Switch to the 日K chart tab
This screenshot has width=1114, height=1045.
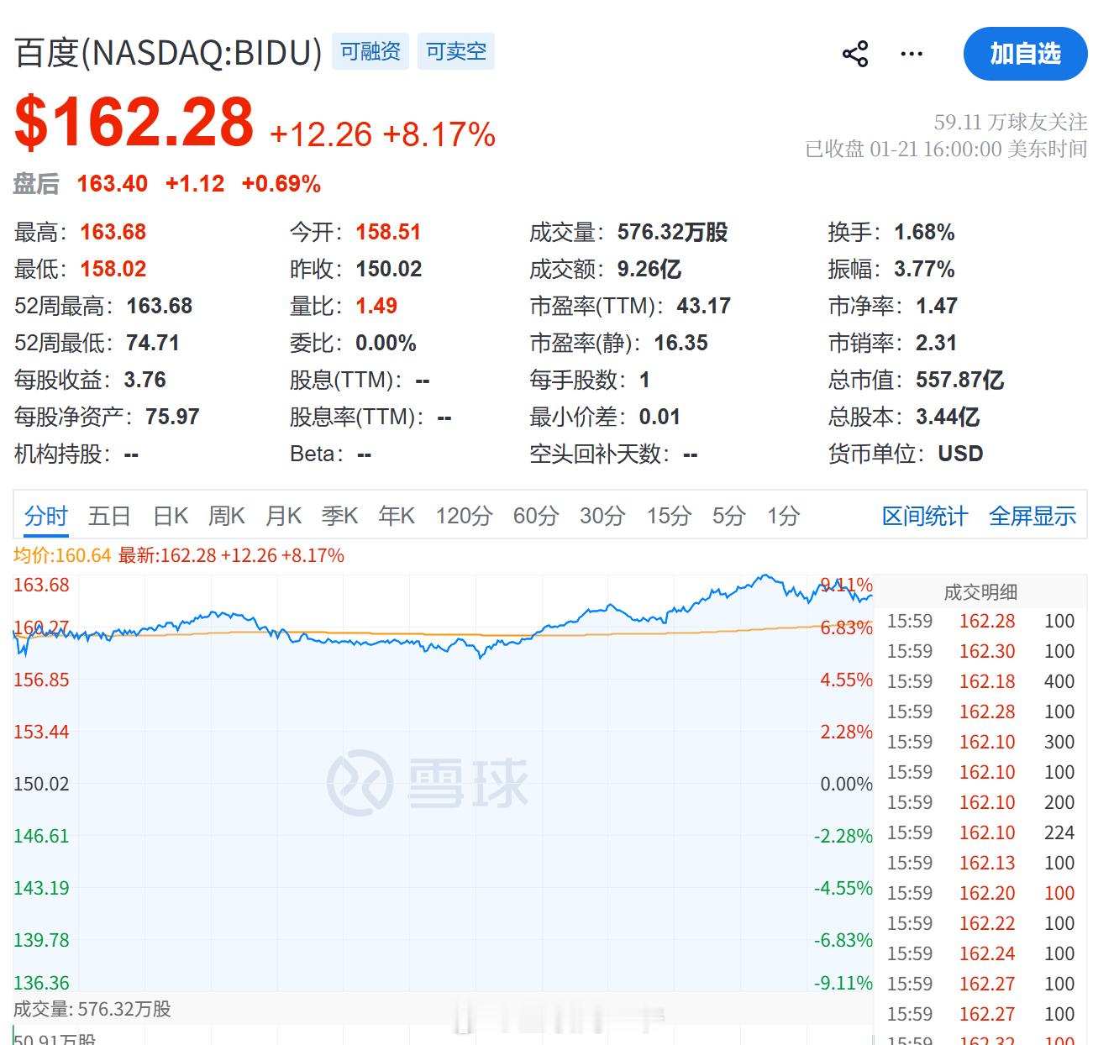[x=171, y=516]
